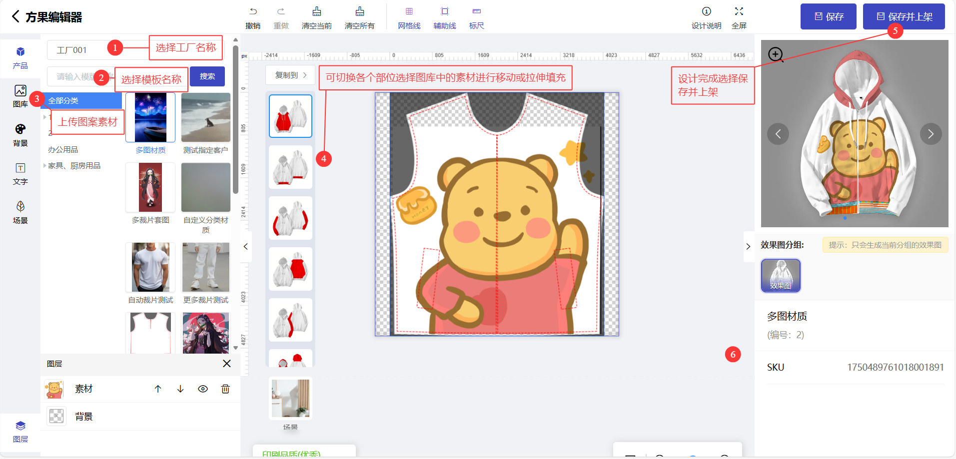Open the 图层 tab at sidebar bottom
This screenshot has height=459, width=956.
(x=20, y=432)
